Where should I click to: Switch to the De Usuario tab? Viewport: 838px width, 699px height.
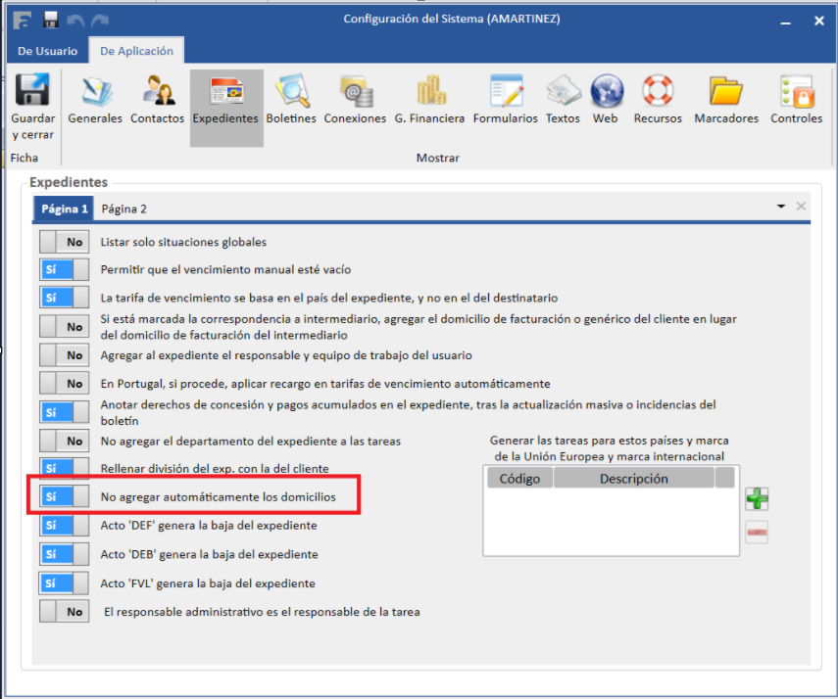(47, 51)
